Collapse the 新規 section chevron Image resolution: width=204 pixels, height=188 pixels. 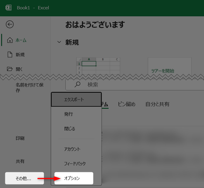59,42
